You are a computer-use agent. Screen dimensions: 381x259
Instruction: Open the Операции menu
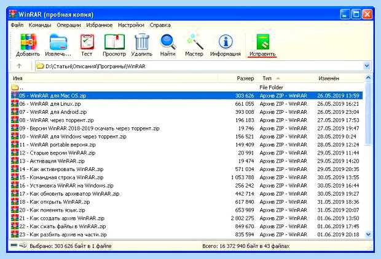(x=69, y=25)
